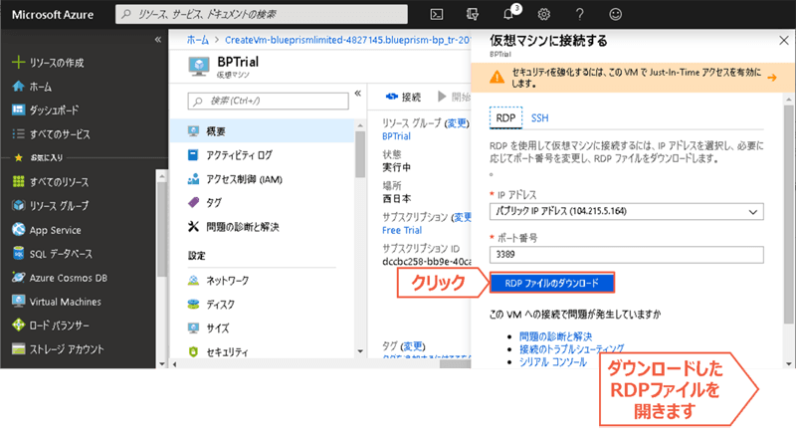Click the resource menu vertical scrollbar
The width and height of the screenshot is (796, 433).
tap(360, 155)
